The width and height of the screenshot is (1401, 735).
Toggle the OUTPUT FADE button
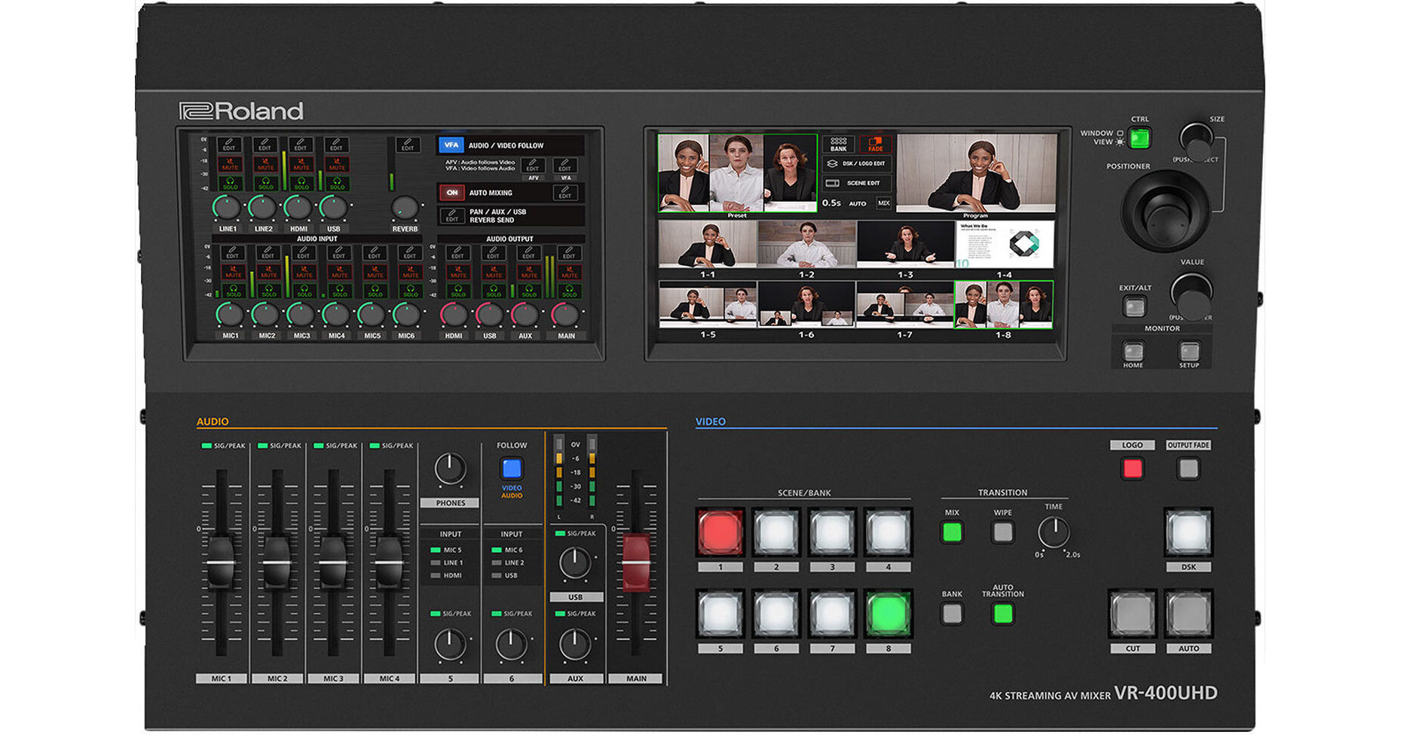coord(1188,469)
